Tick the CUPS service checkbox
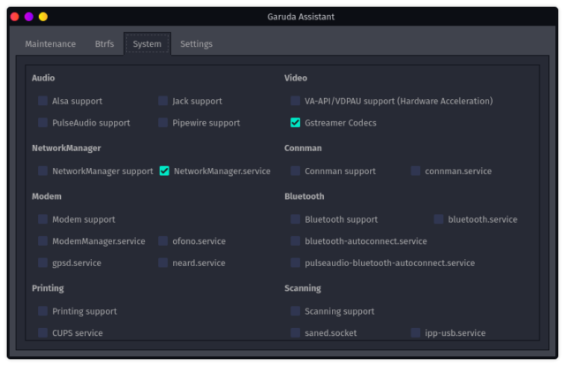This screenshot has width=565, height=366. click(x=43, y=333)
